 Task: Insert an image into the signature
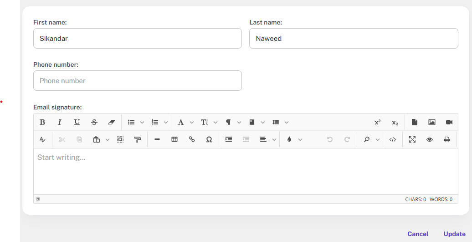(x=432, y=122)
